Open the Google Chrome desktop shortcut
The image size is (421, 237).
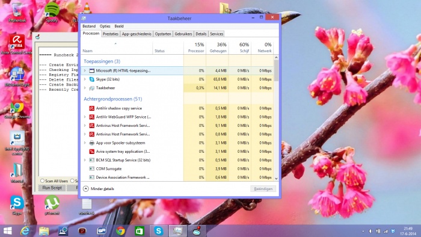(17, 109)
